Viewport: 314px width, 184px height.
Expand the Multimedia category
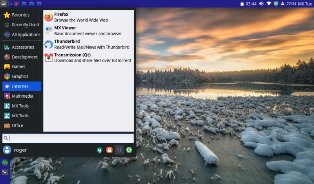[x=22, y=96]
